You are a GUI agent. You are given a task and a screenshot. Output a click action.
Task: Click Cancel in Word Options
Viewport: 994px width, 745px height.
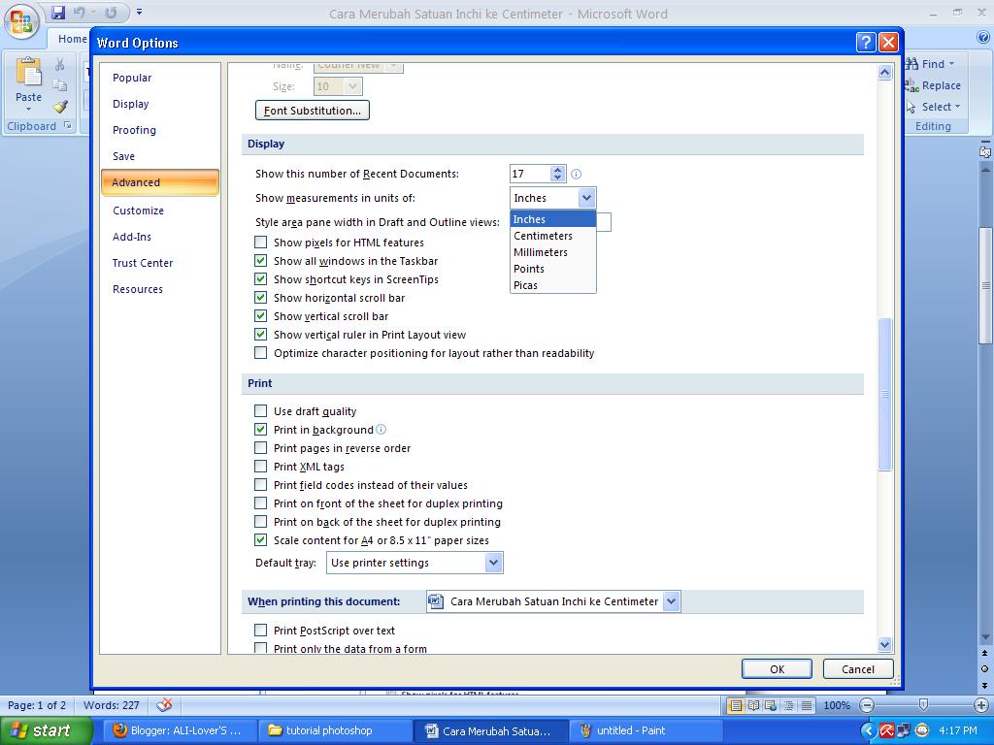[858, 669]
